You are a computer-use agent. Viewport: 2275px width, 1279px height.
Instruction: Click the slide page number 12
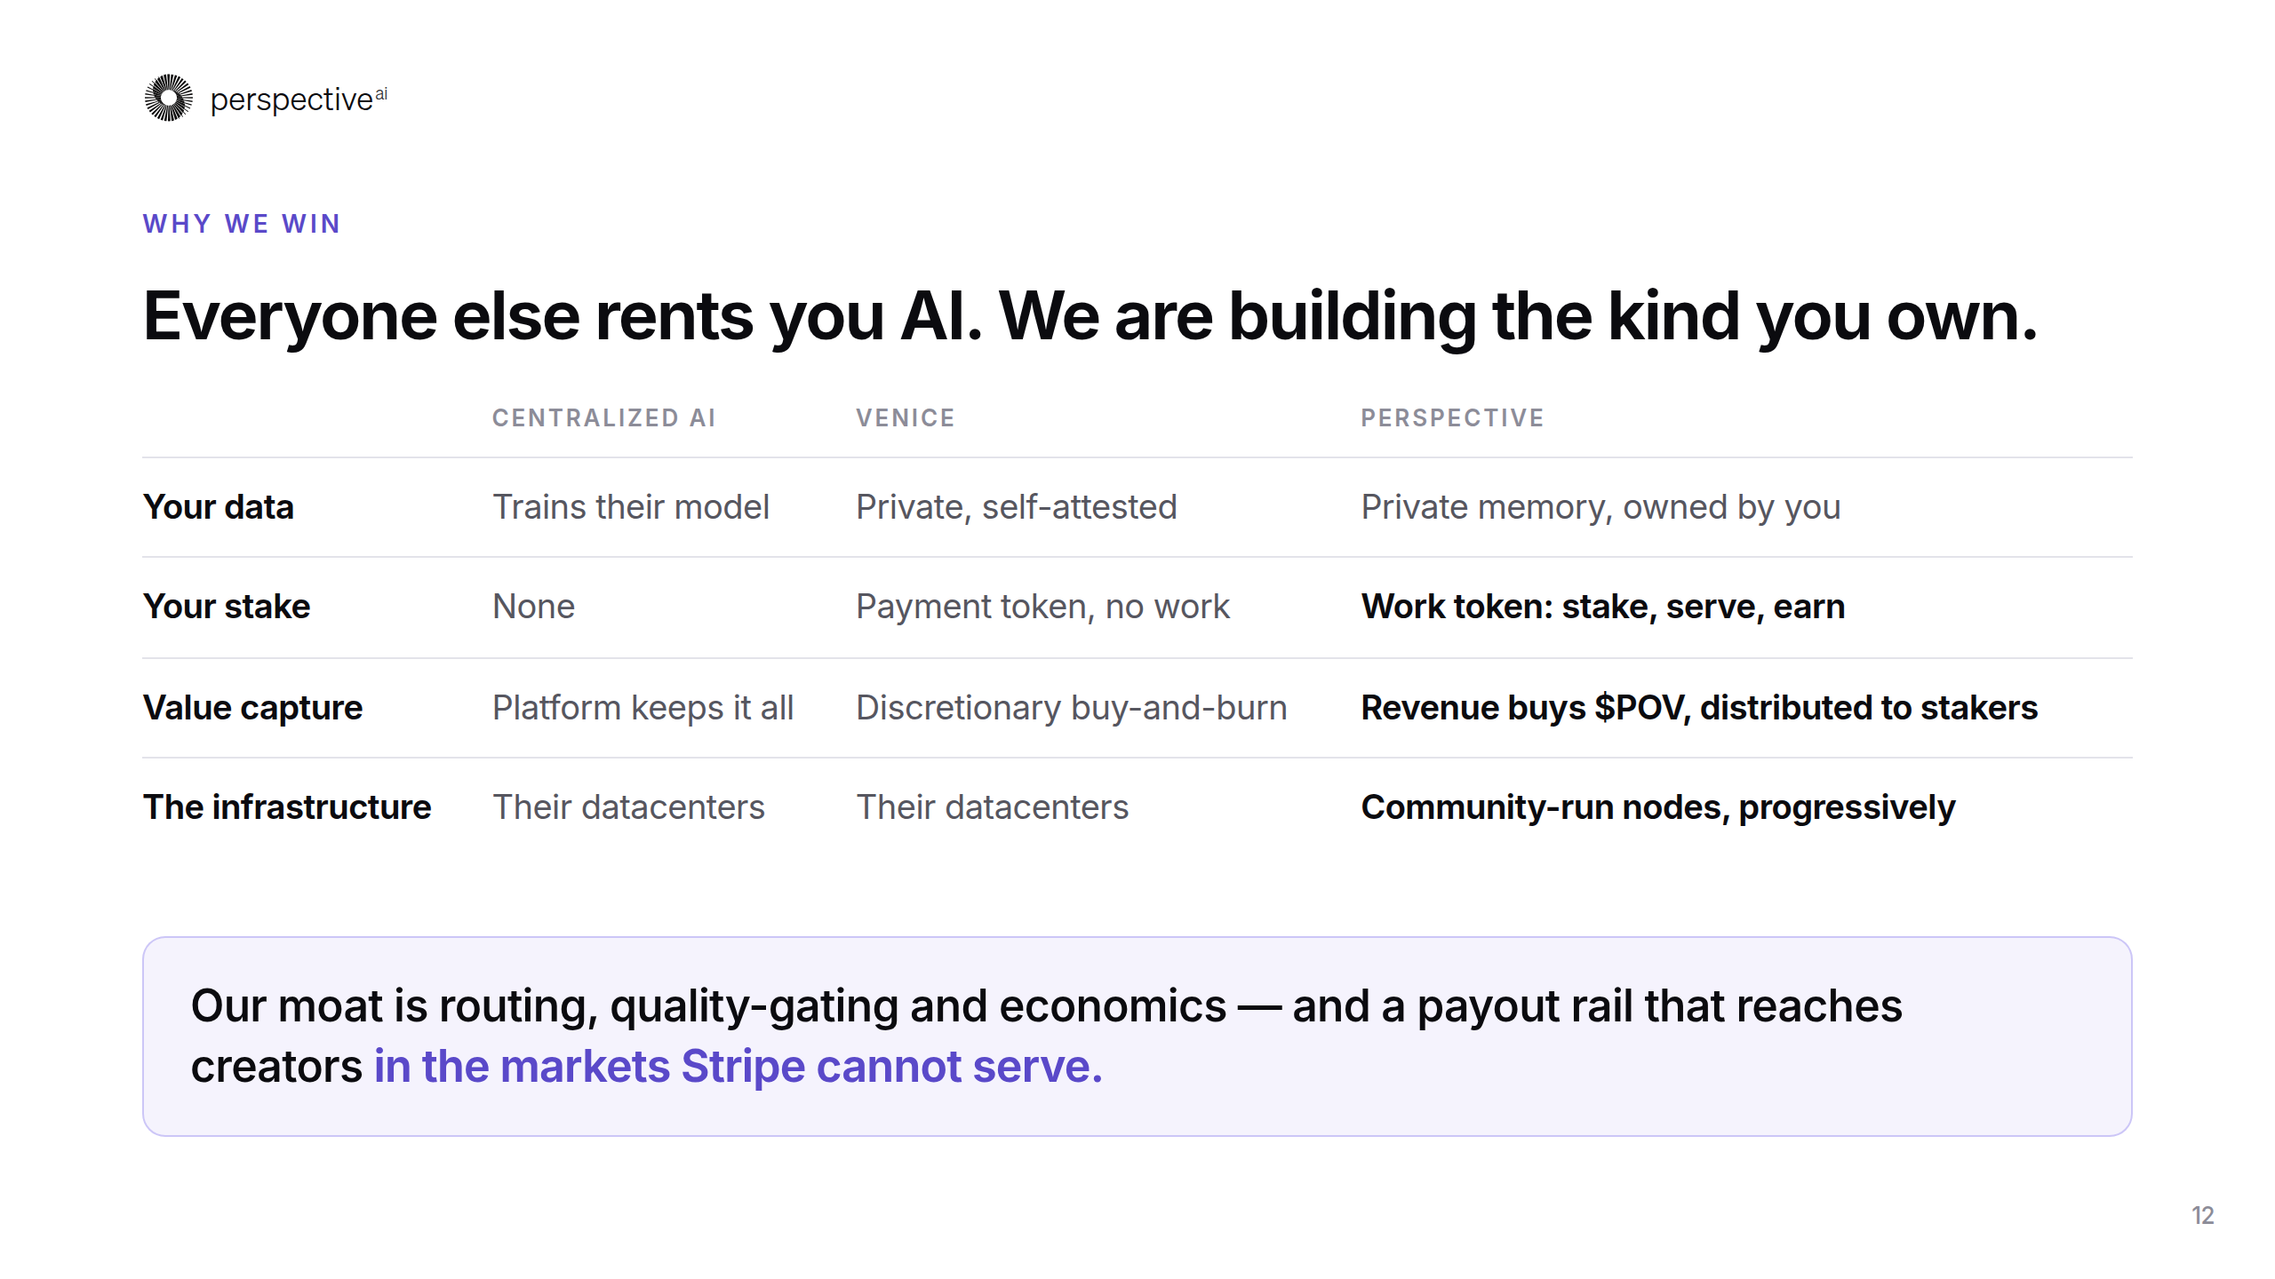click(x=2203, y=1215)
